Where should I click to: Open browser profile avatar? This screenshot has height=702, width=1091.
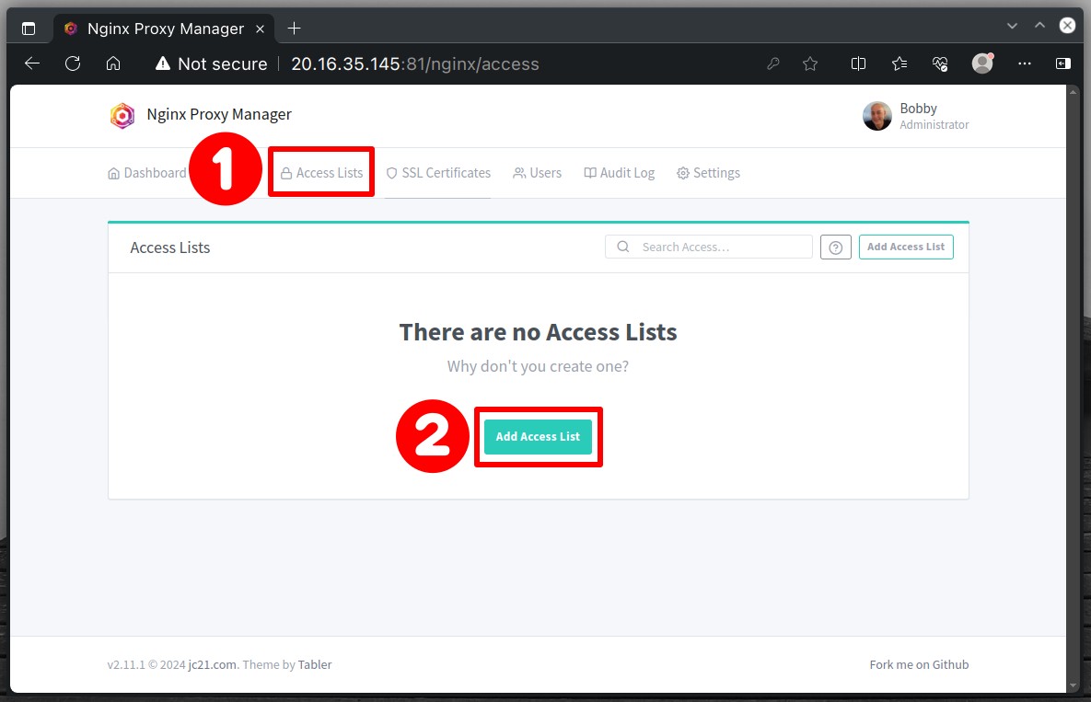coord(981,63)
